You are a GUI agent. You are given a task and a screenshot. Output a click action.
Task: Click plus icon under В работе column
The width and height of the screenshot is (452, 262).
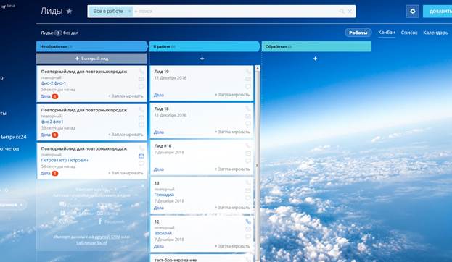pos(202,59)
